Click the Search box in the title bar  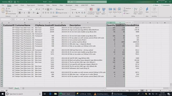(87, 2)
